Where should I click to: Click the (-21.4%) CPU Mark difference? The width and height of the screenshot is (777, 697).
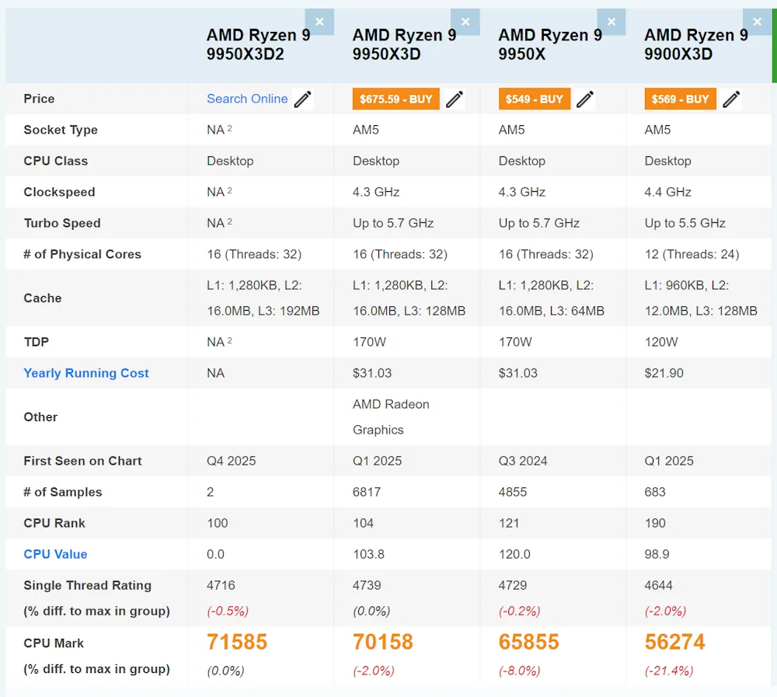pos(669,671)
